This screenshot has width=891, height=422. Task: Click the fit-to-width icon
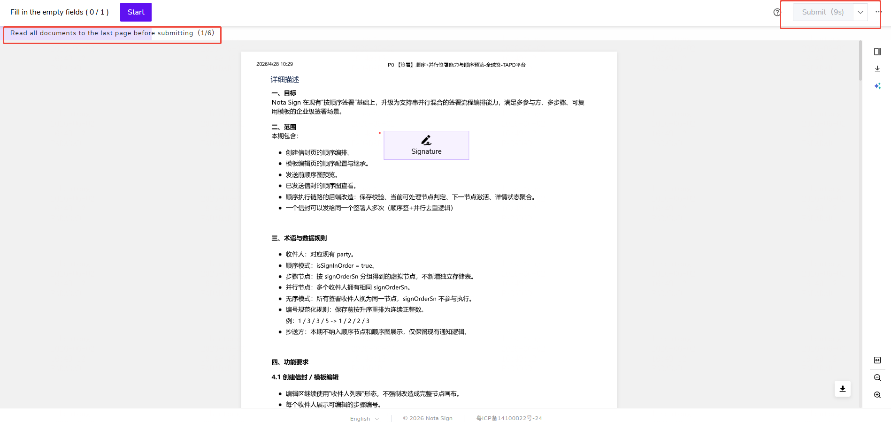pyautogui.click(x=877, y=360)
